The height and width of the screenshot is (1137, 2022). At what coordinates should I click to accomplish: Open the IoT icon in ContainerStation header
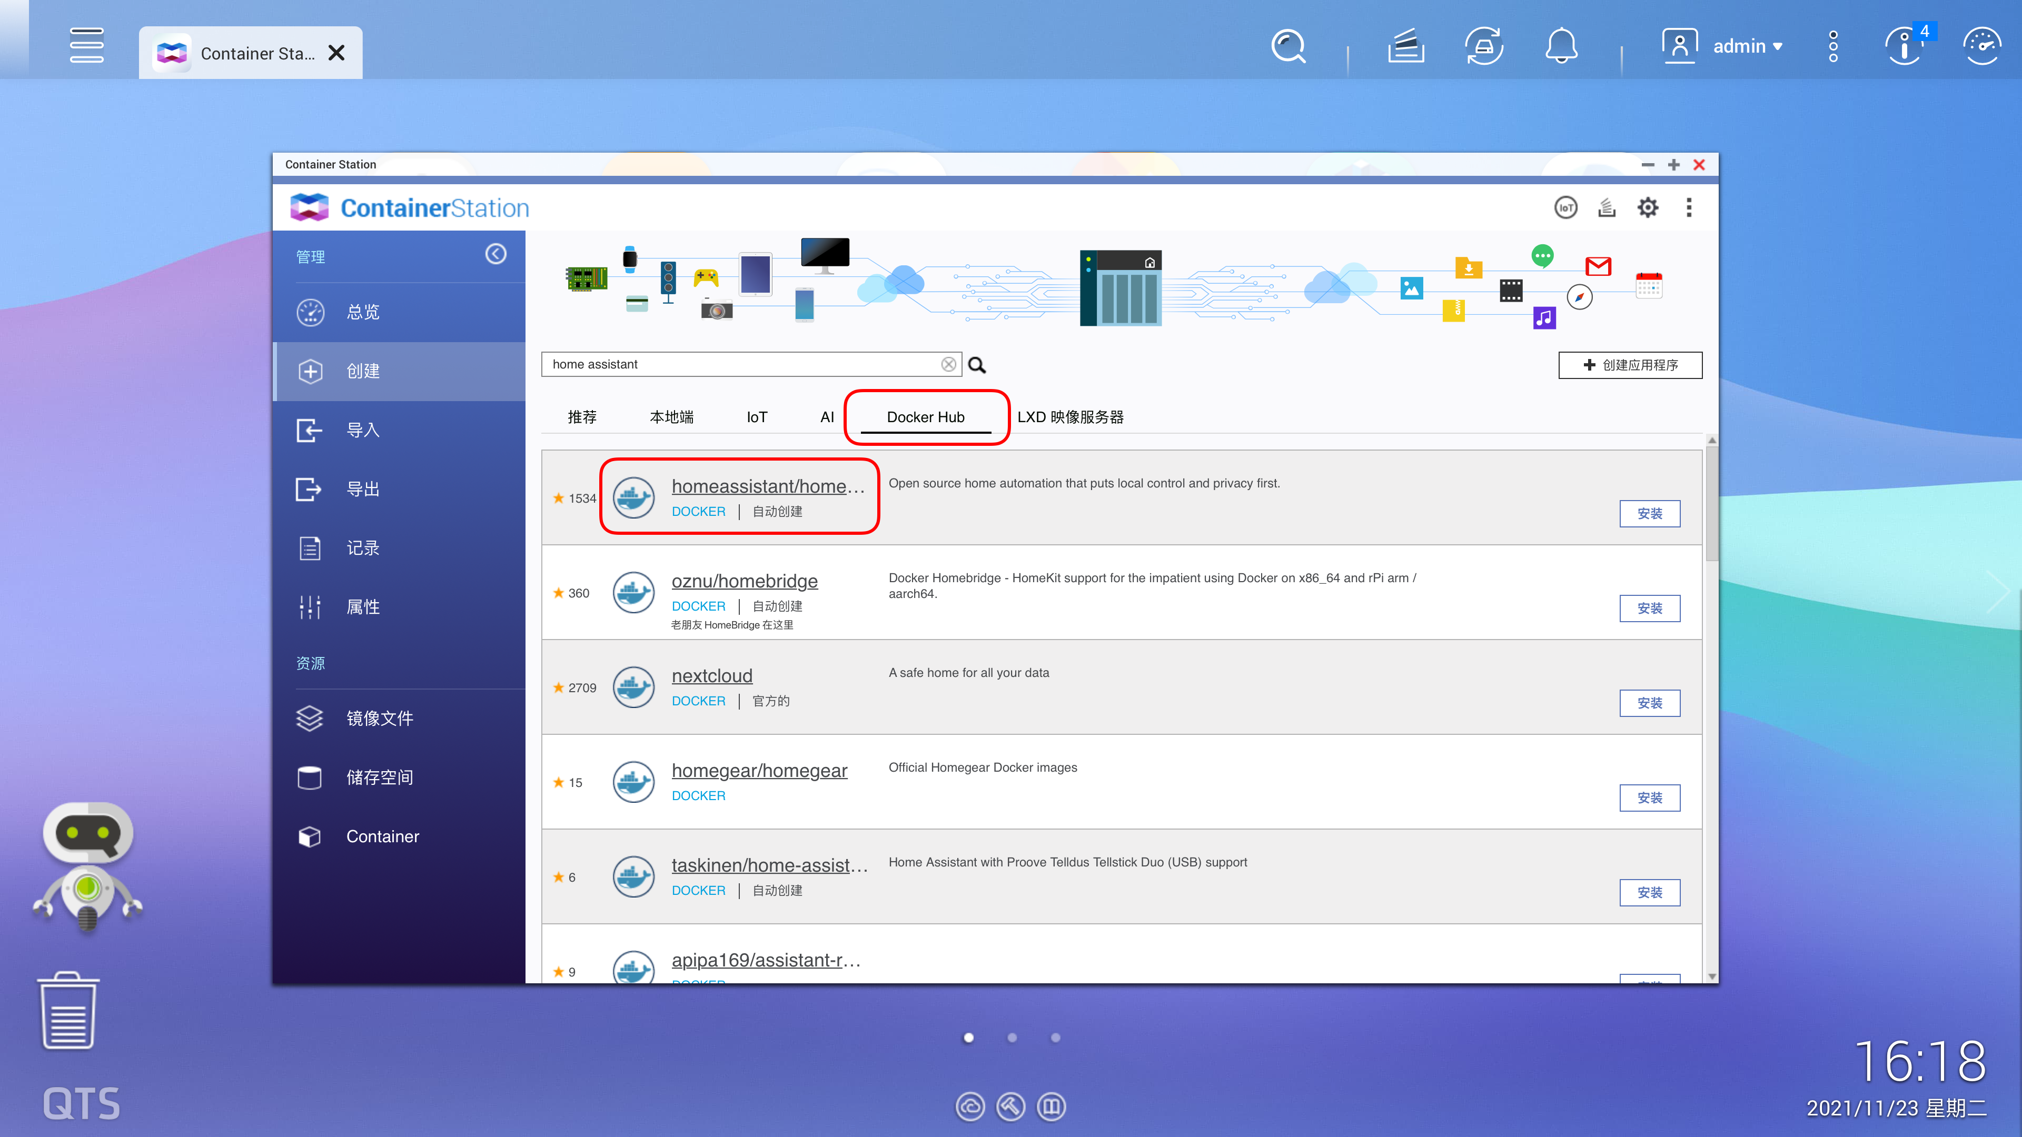tap(1565, 208)
